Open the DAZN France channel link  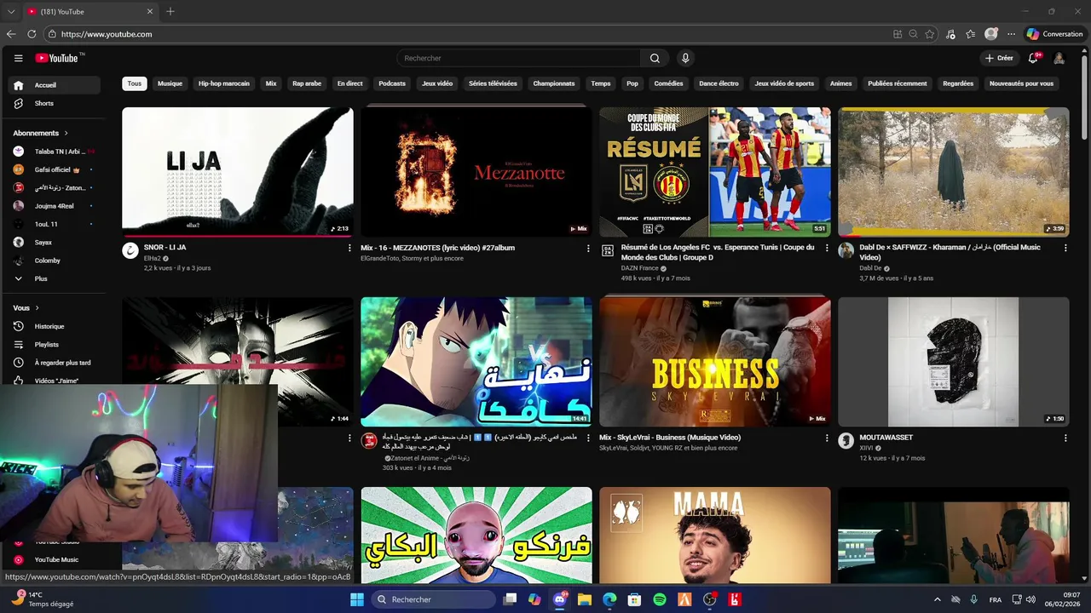[x=639, y=268]
